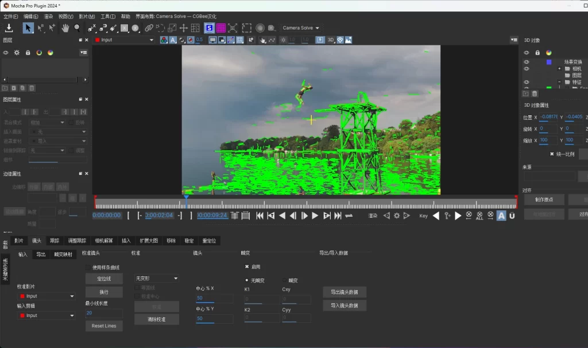Toggle the 3D view button
The width and height of the screenshot is (588, 348).
tap(331, 40)
